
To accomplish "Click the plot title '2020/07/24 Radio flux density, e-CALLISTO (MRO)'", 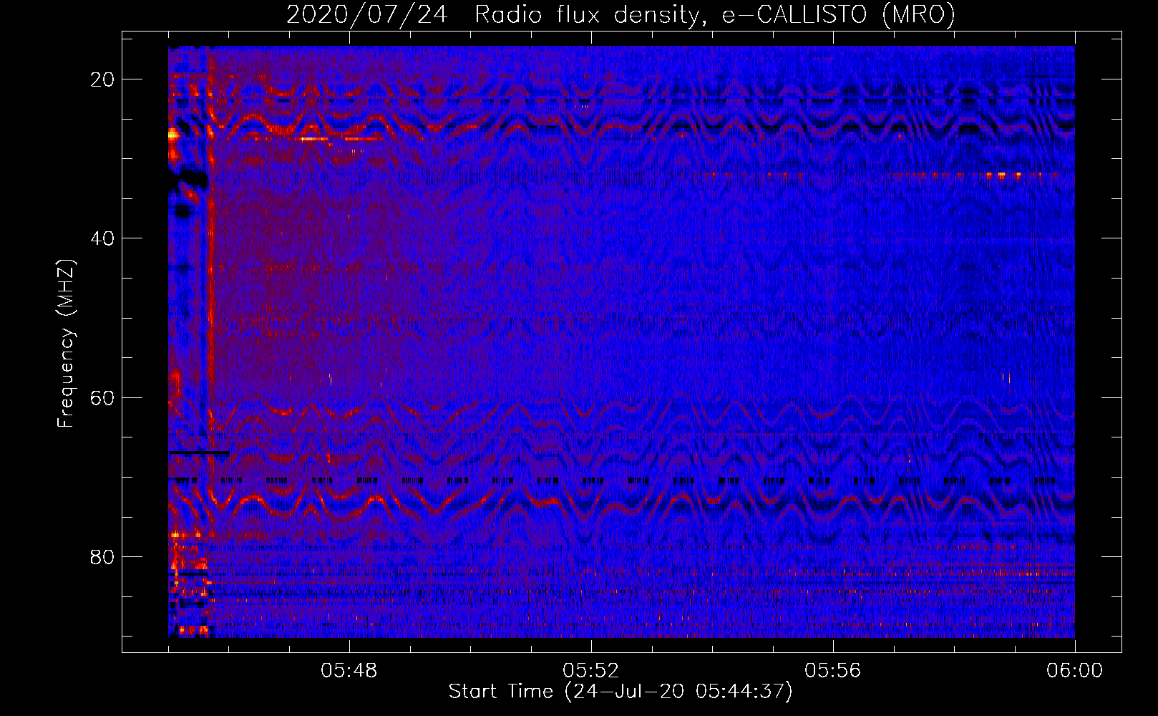I will point(621,15).
